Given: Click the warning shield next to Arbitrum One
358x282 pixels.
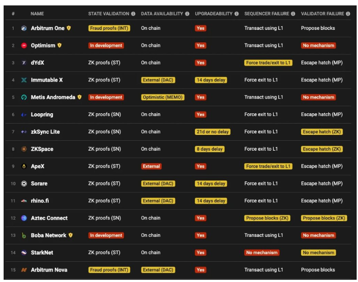Looking at the screenshot, I should click(69, 28).
